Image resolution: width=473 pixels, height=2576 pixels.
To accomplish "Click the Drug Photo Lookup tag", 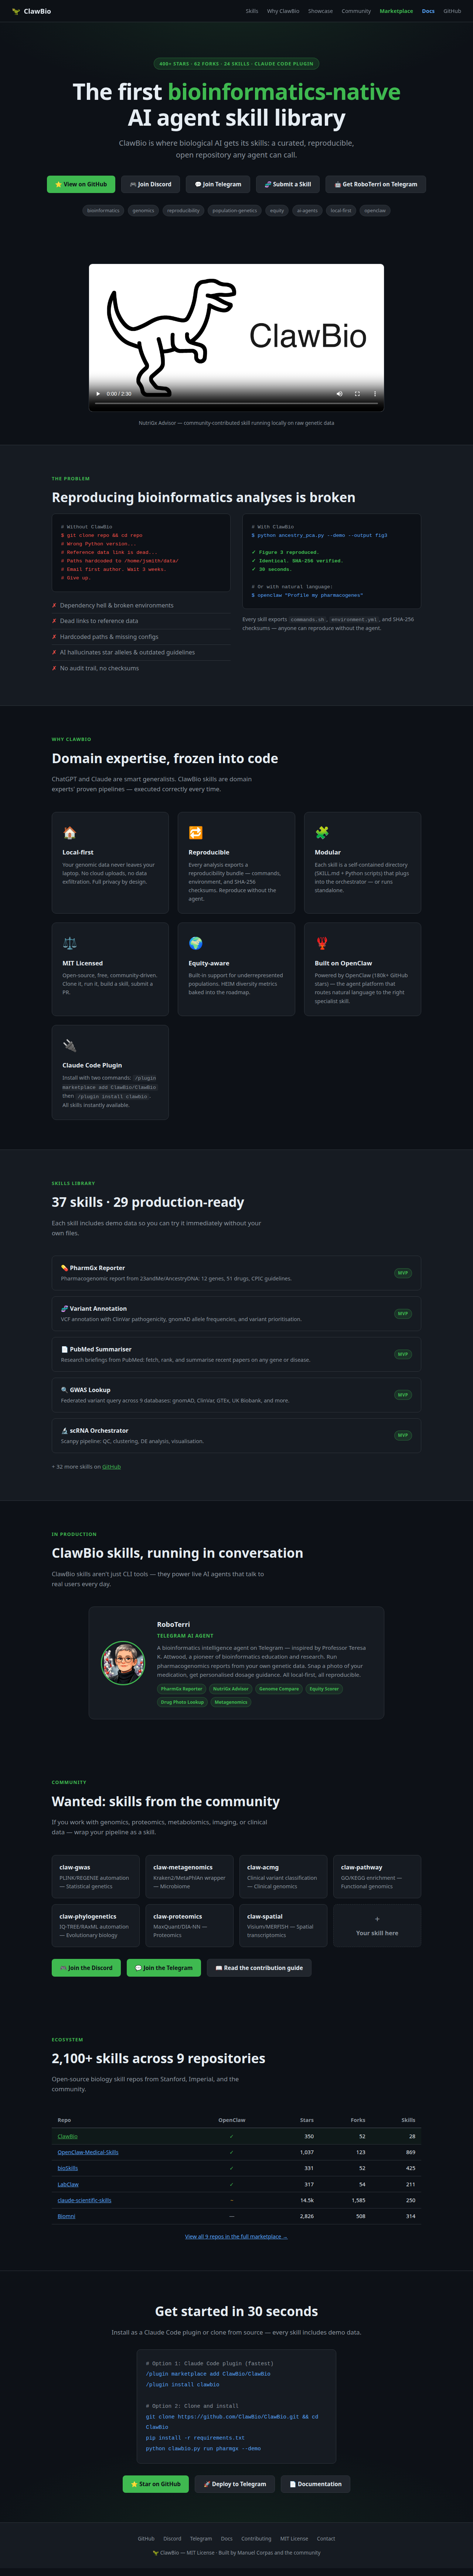I will [182, 1702].
